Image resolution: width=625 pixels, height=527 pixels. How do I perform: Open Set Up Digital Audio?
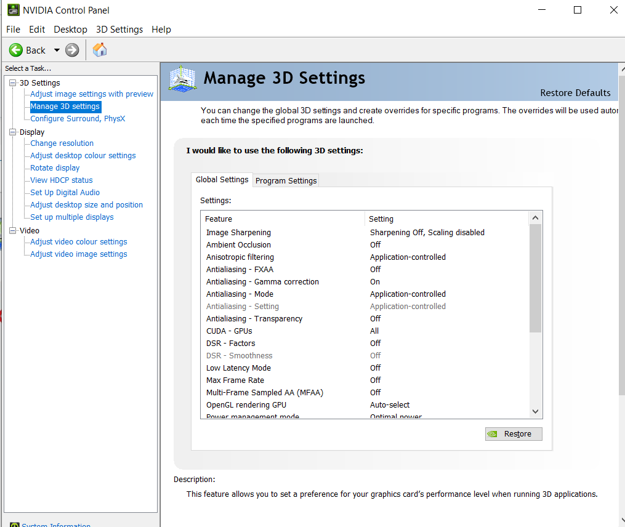[x=65, y=193]
